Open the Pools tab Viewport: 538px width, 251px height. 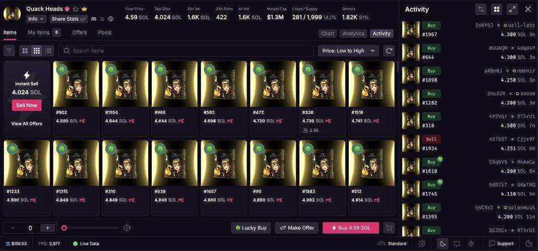point(105,32)
